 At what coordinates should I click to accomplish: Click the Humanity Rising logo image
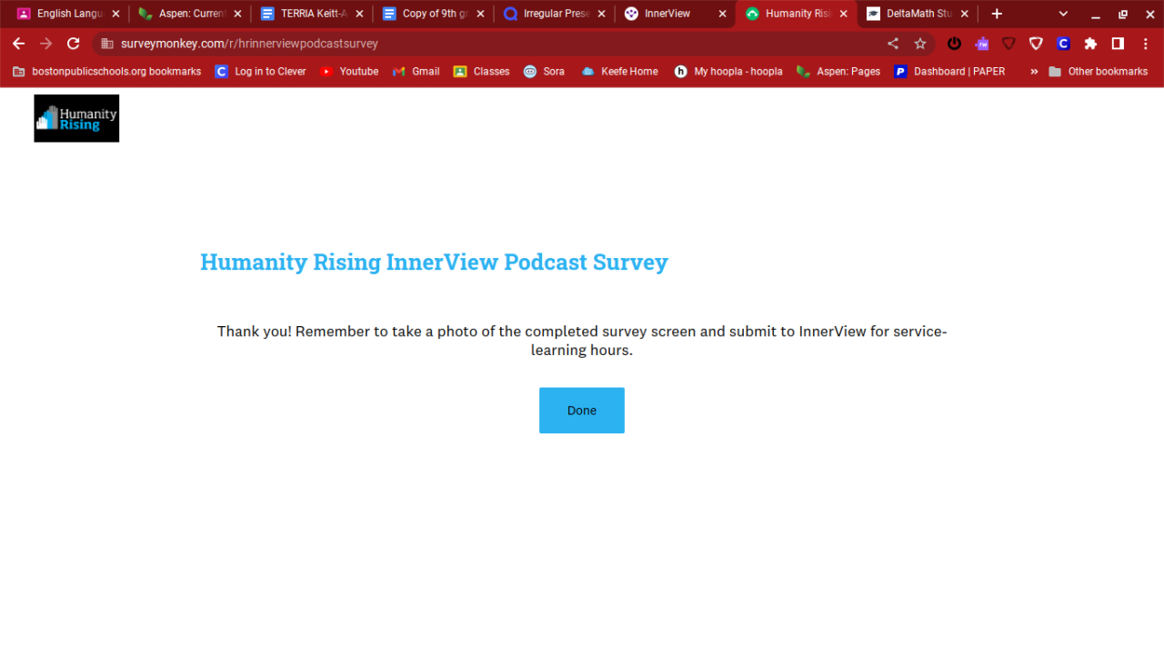click(76, 118)
